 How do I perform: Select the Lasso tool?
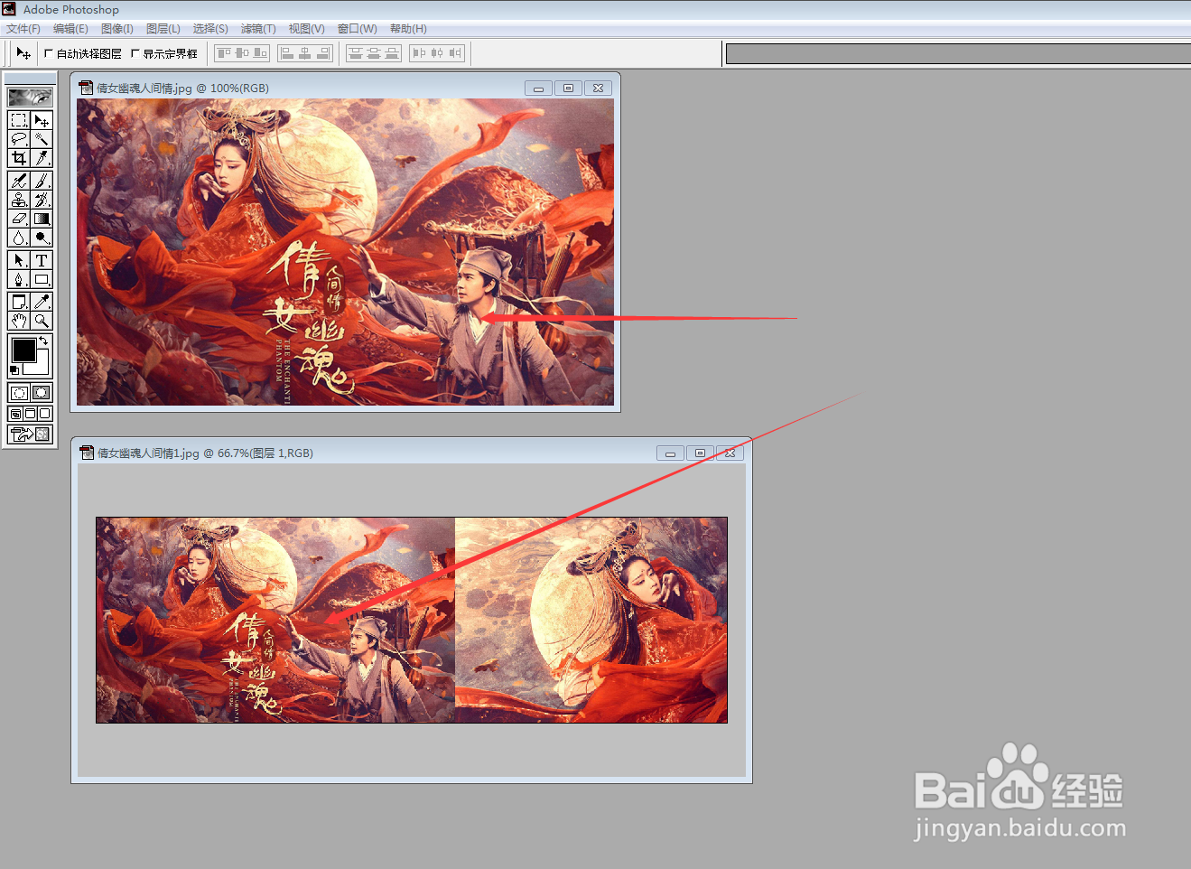pyautogui.click(x=19, y=139)
